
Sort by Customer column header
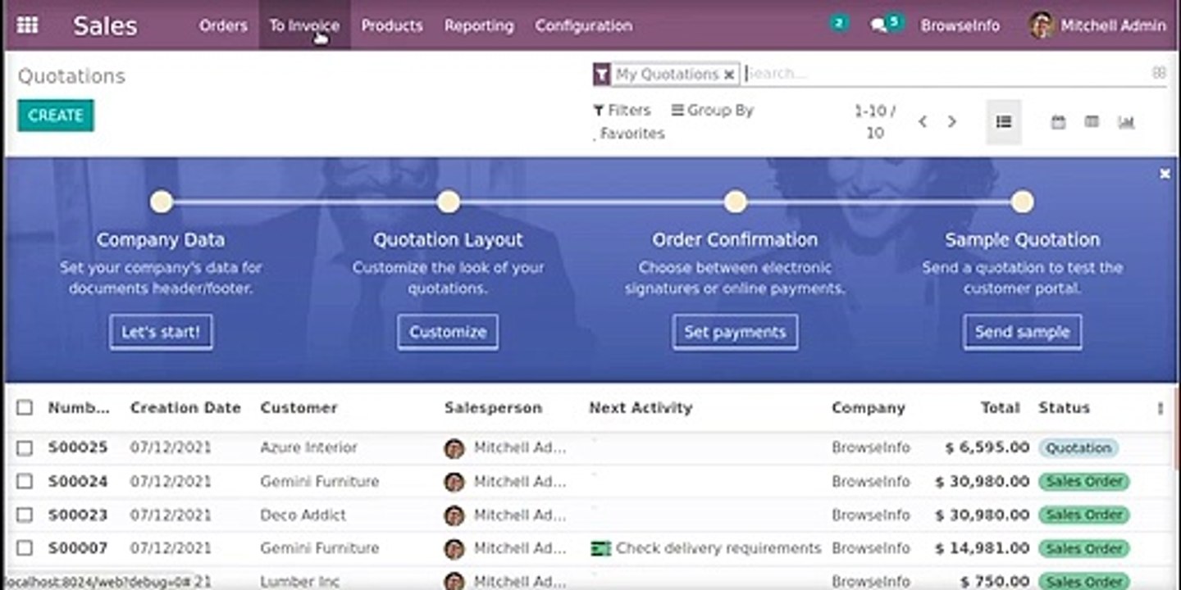pos(299,407)
